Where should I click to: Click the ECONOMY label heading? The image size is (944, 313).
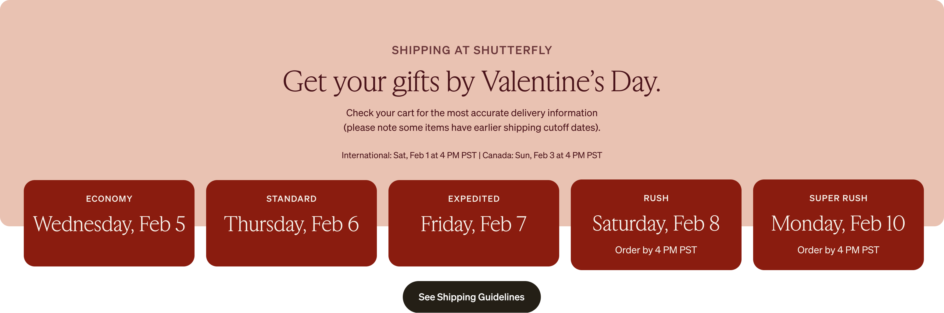tap(109, 199)
